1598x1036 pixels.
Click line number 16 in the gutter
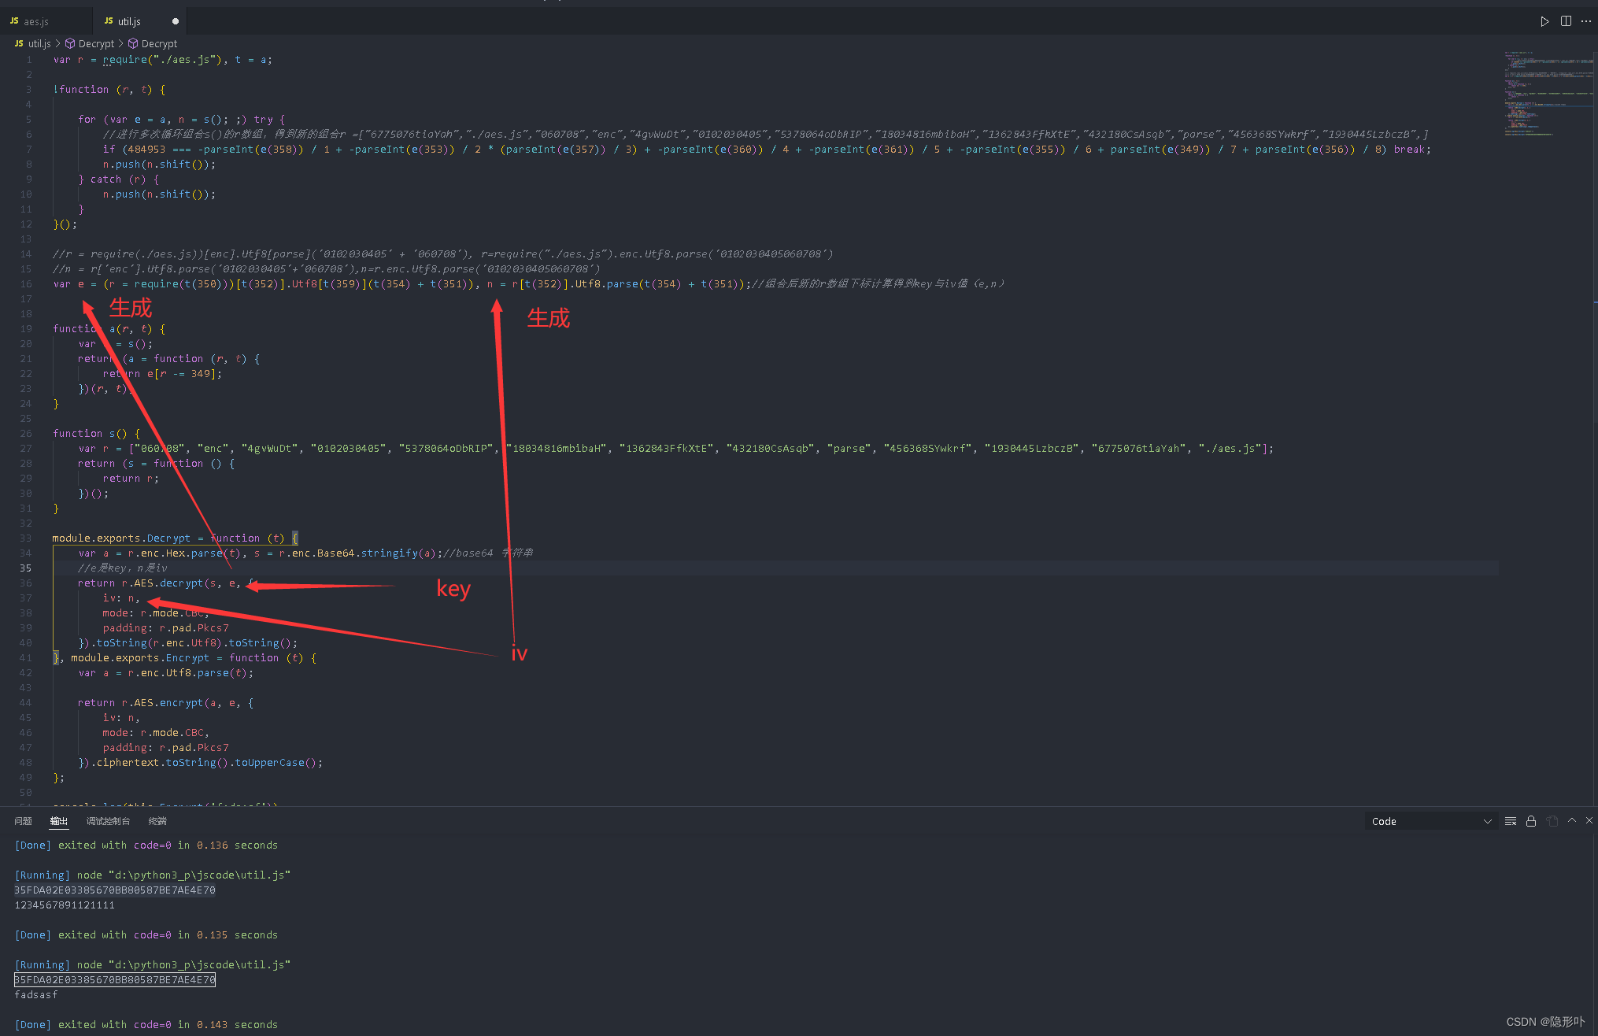pos(26,283)
